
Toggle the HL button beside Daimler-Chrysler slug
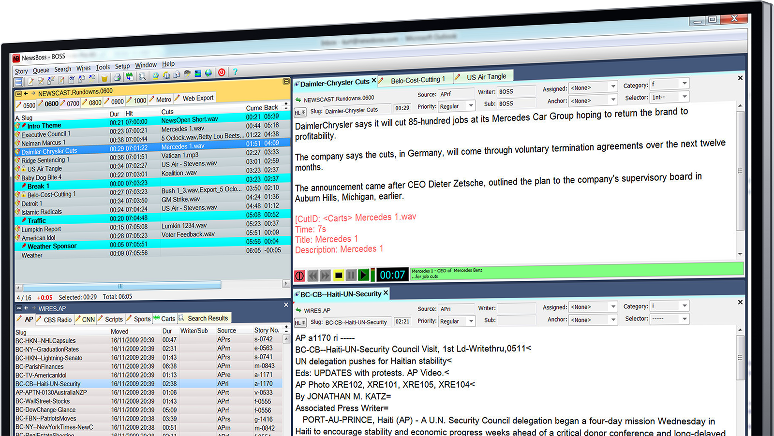coord(300,113)
